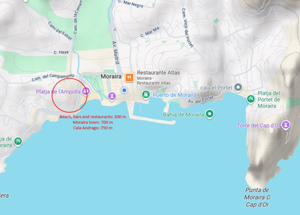The height and width of the screenshot is (215, 300).
Task: Click the Puerto de Moraira label
Action: 174,95
